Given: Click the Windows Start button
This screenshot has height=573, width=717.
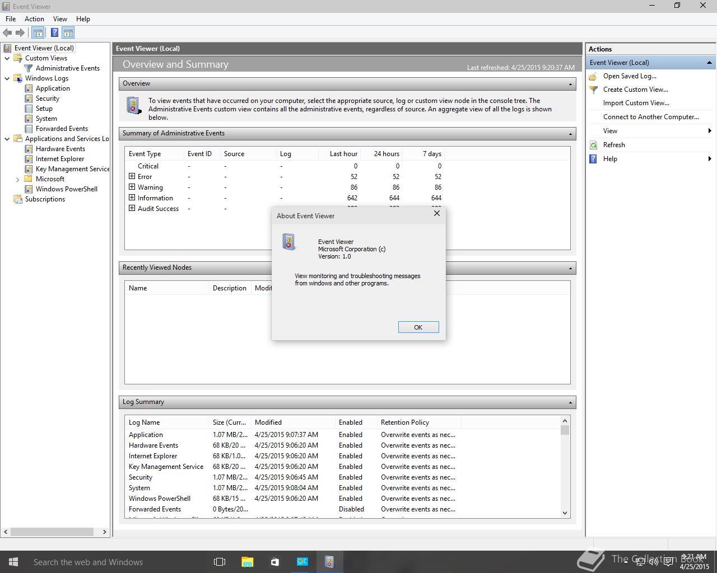Looking at the screenshot, I should pos(13,562).
